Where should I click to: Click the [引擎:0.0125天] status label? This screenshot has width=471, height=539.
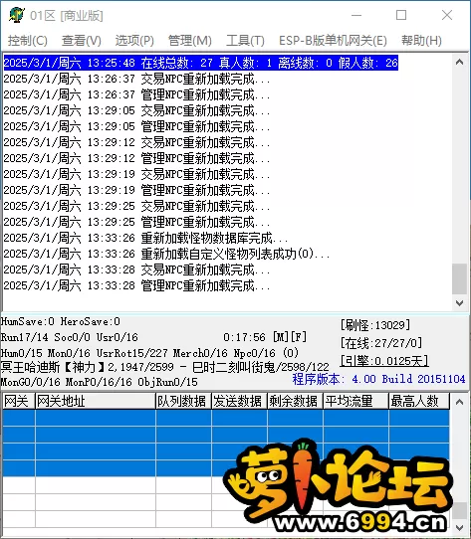[x=384, y=361]
